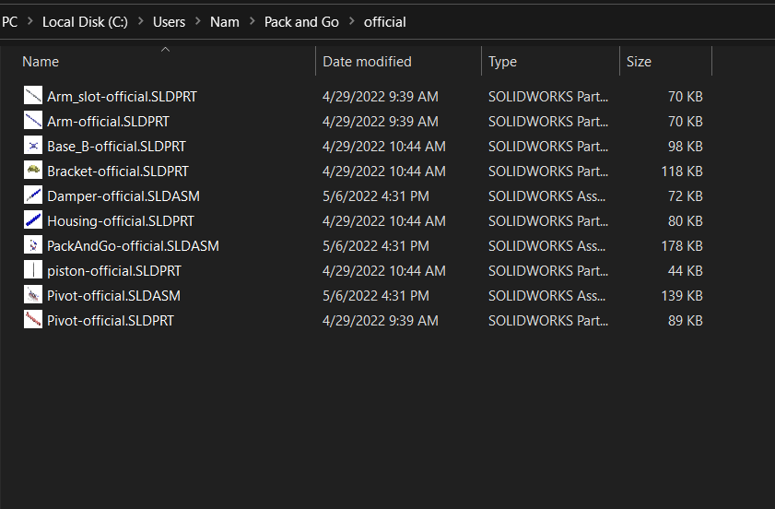Click the date modified of Base_B-official.SLDPRT
This screenshot has width=775, height=509.
(x=384, y=147)
